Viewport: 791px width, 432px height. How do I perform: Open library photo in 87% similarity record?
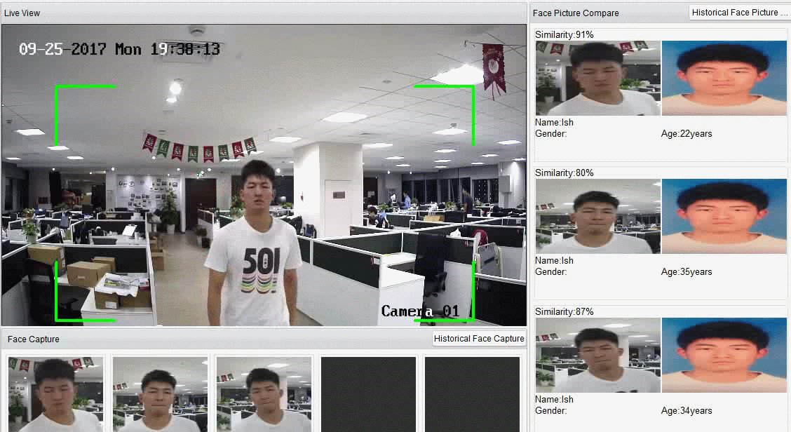click(724, 356)
